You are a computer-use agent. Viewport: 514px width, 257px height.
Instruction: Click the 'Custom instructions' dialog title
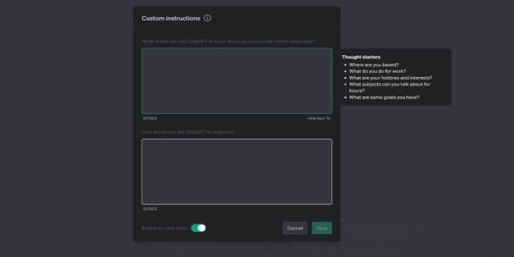171,19
